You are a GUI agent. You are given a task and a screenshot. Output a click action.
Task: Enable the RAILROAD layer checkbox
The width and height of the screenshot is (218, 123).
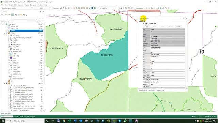[9, 36]
